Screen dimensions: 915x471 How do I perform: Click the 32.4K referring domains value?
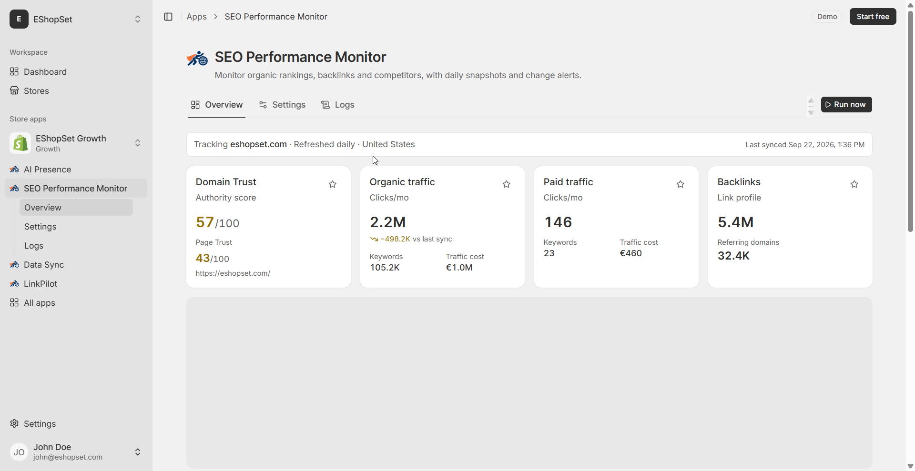[734, 256]
